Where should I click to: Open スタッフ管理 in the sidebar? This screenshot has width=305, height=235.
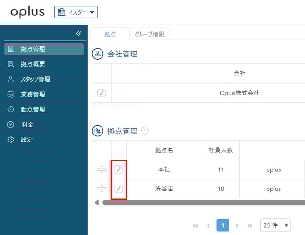(35, 79)
